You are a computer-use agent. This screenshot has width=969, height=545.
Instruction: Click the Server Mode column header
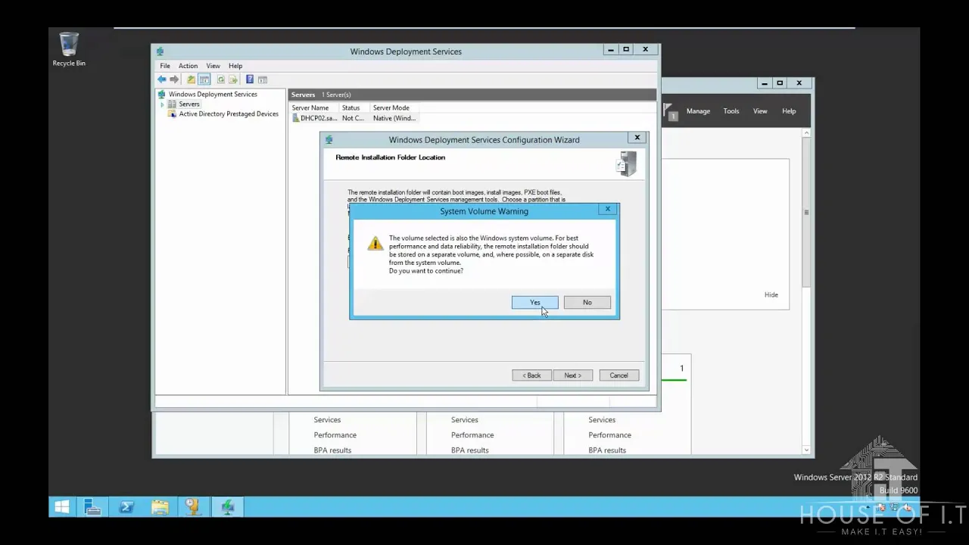393,108
